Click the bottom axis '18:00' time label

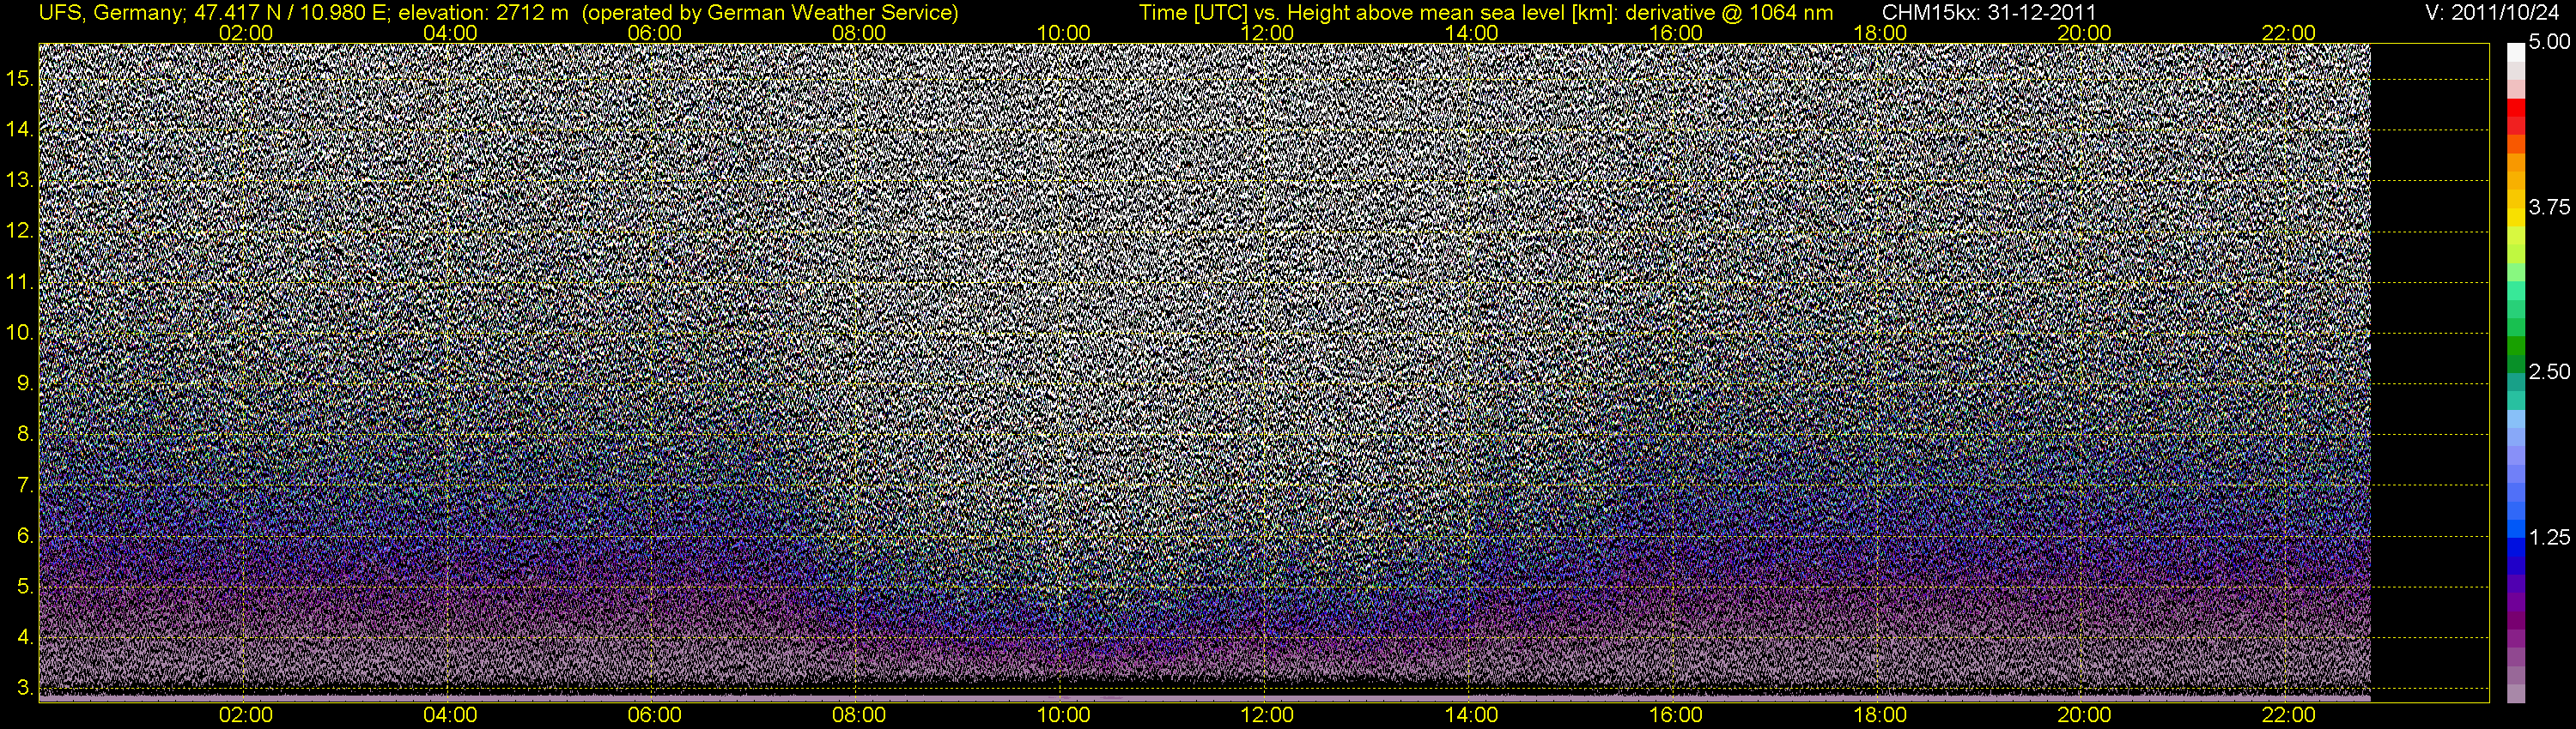tap(1880, 715)
